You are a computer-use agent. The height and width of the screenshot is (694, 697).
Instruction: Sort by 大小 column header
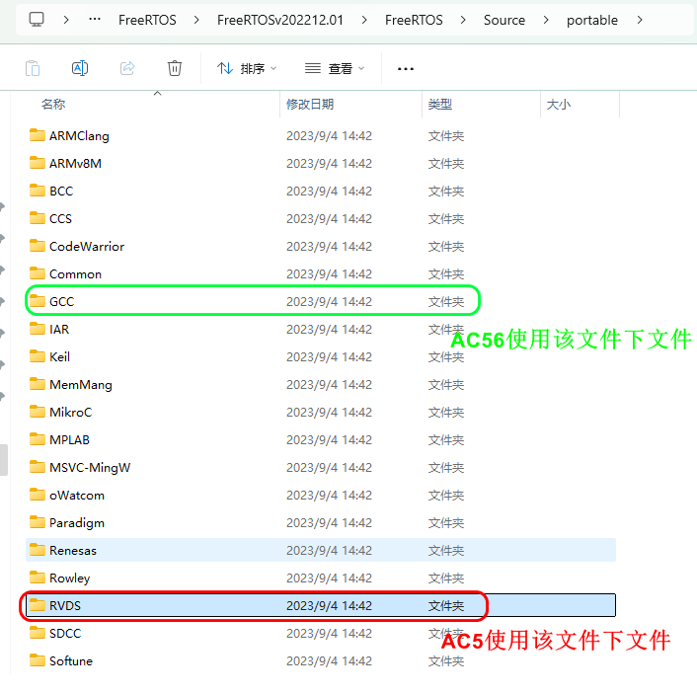[559, 105]
